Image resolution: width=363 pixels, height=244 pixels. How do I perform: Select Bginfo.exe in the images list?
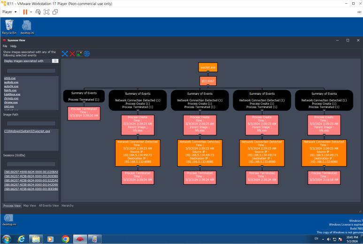(10, 90)
